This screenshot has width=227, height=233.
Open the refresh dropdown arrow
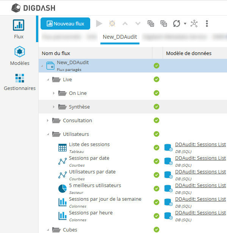pyautogui.click(x=185, y=24)
